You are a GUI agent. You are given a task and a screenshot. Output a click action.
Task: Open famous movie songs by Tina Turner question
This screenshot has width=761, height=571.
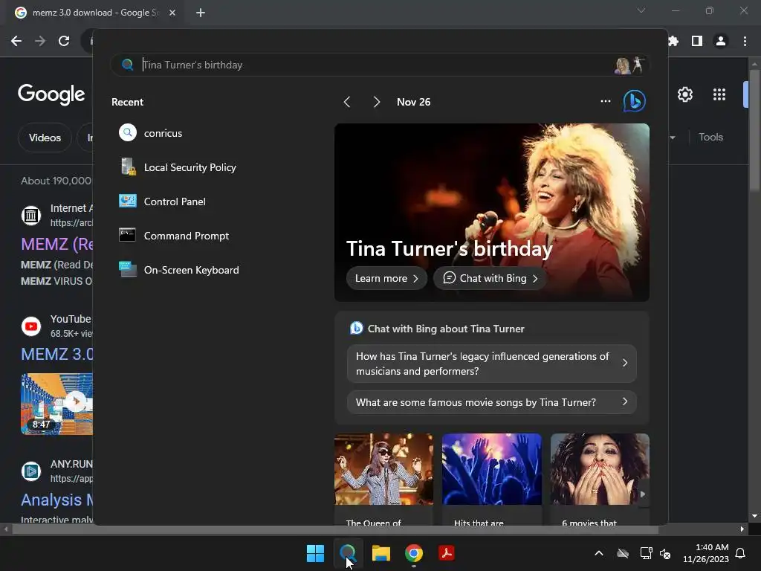coord(492,402)
